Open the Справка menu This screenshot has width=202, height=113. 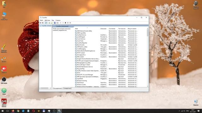click(x=58, y=20)
